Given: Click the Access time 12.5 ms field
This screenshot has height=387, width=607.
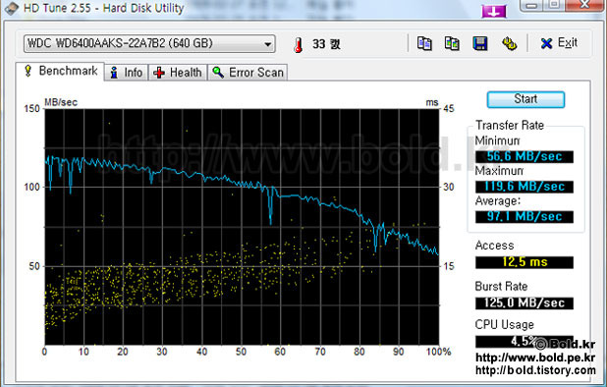Looking at the screenshot, I should [524, 262].
